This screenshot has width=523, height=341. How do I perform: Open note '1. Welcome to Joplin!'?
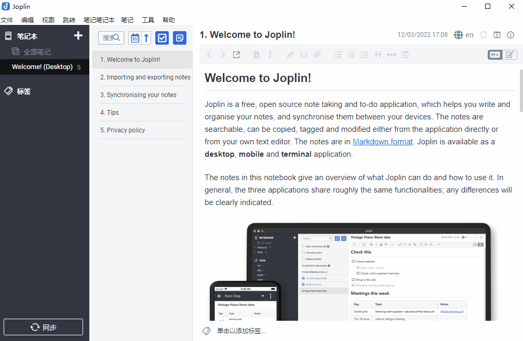click(142, 60)
